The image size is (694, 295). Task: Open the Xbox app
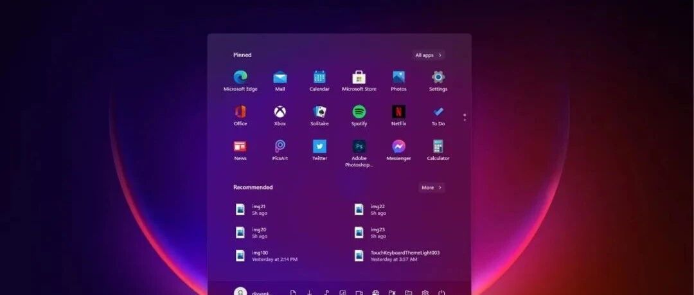[x=280, y=115]
